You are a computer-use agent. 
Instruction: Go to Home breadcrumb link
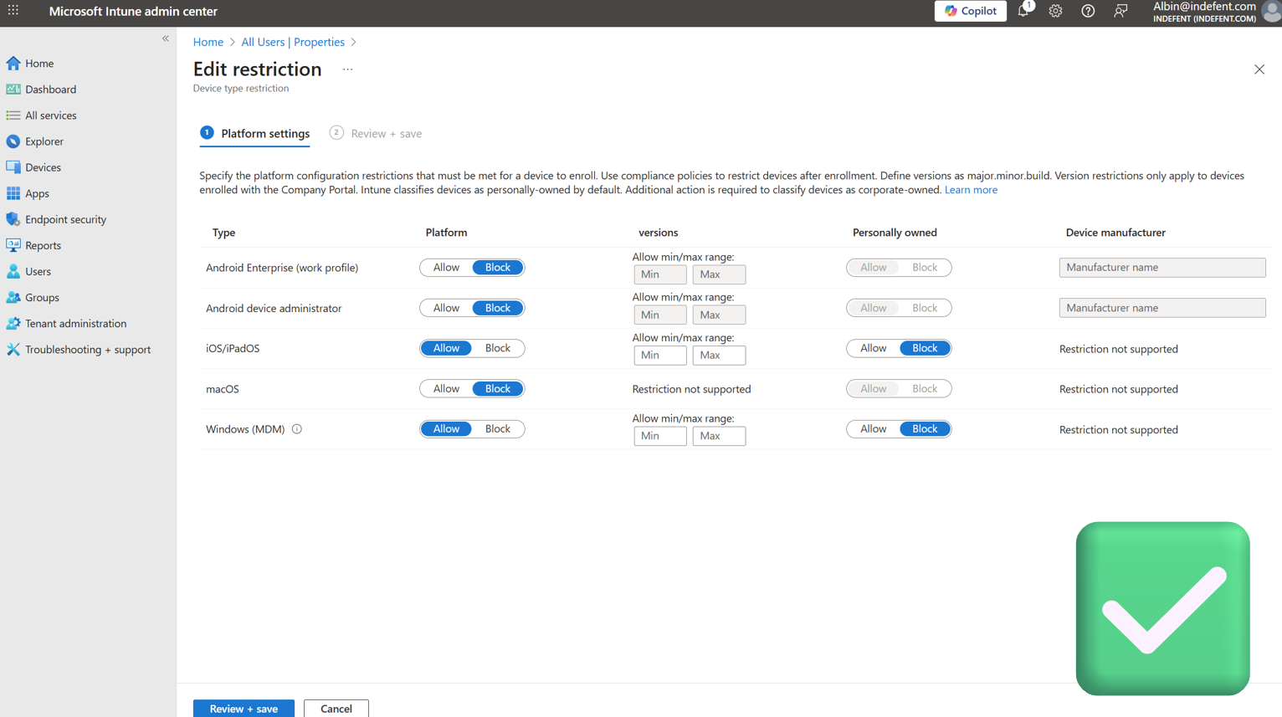point(208,42)
